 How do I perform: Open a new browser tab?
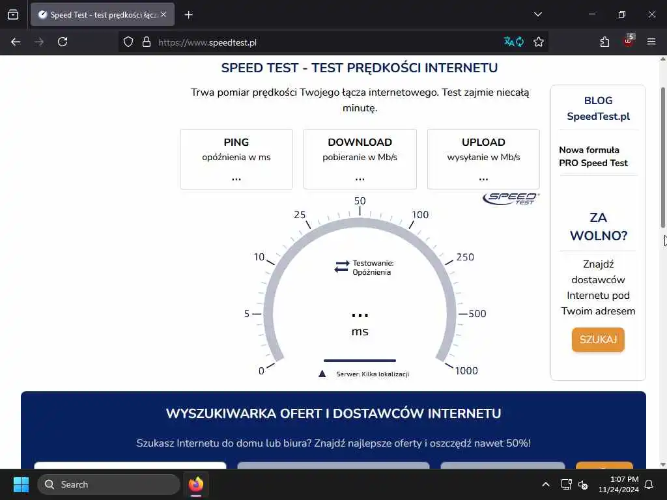pyautogui.click(x=189, y=15)
